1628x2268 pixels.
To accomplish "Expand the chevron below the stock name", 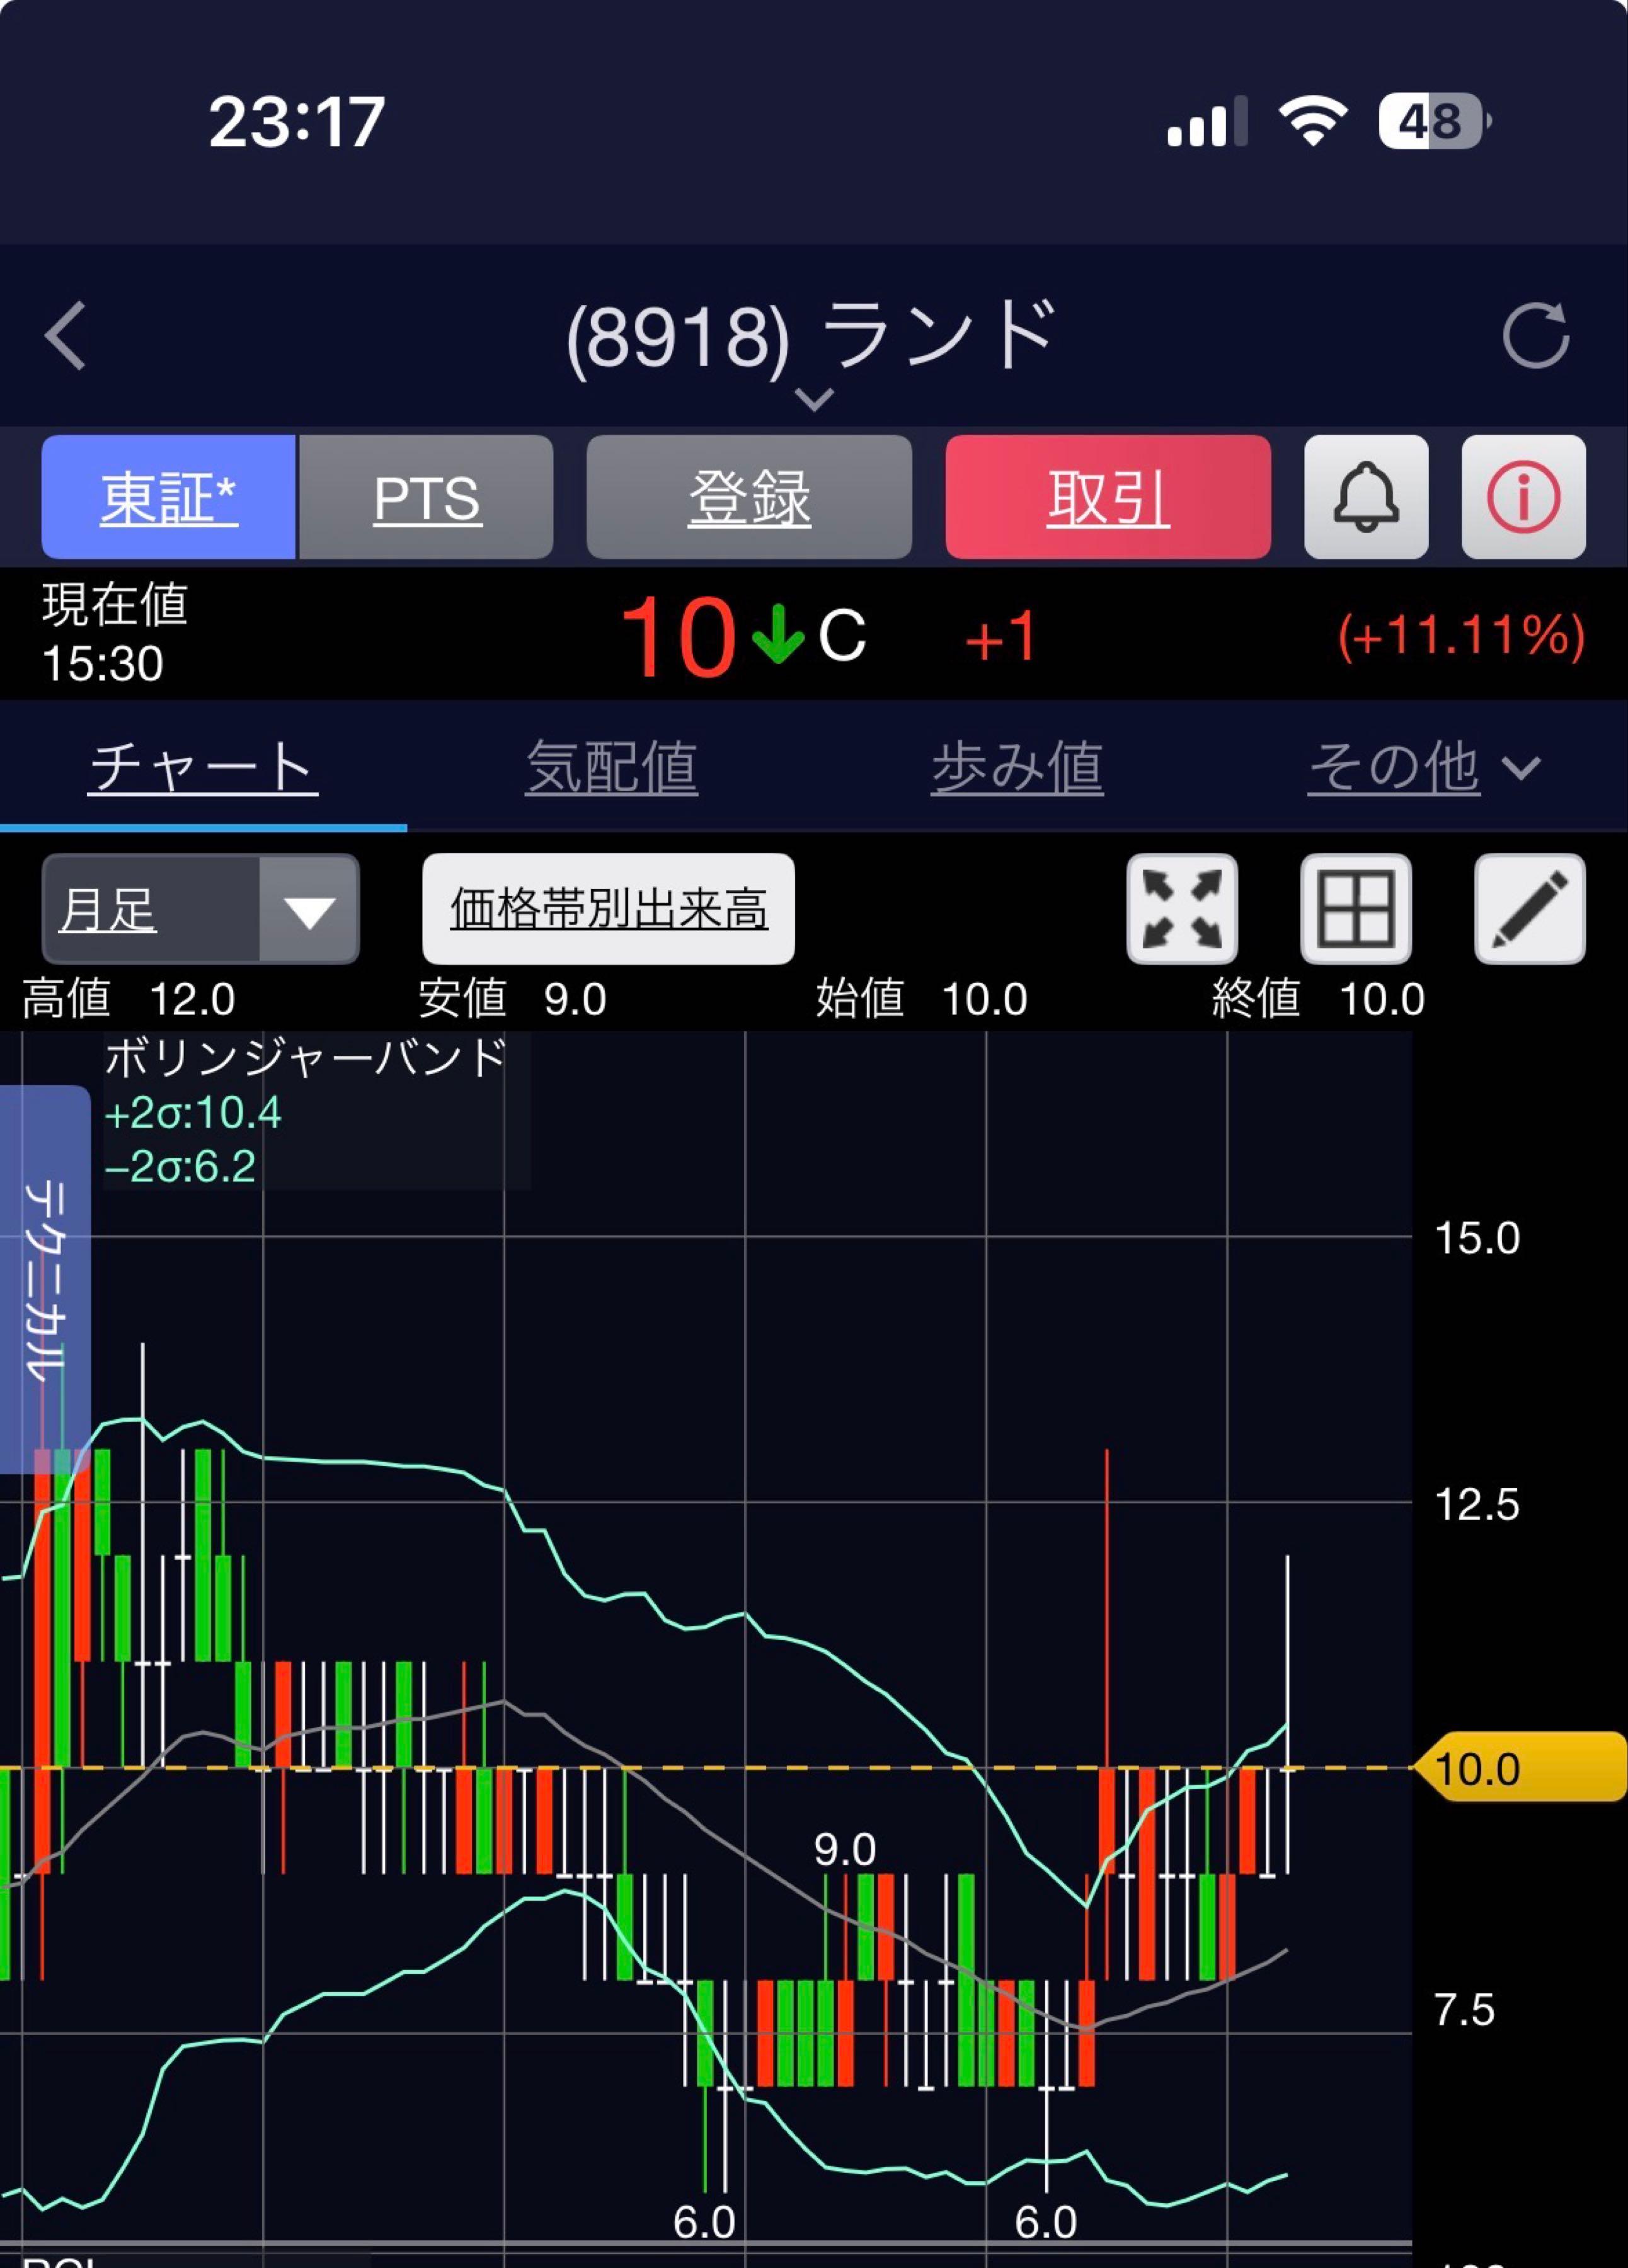I will pyautogui.click(x=814, y=400).
